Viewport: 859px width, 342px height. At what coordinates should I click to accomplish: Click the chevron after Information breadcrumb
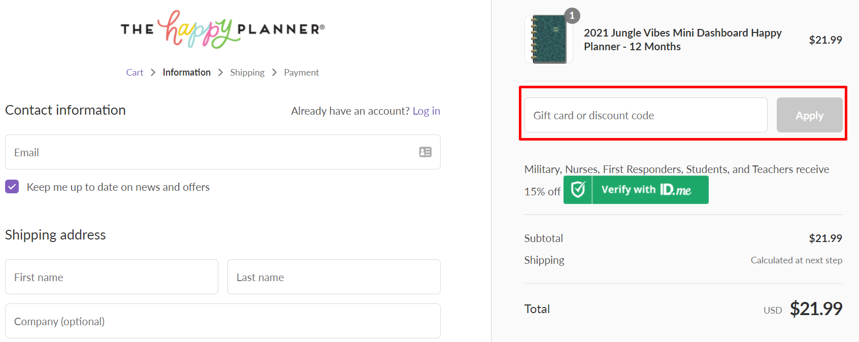coord(220,73)
